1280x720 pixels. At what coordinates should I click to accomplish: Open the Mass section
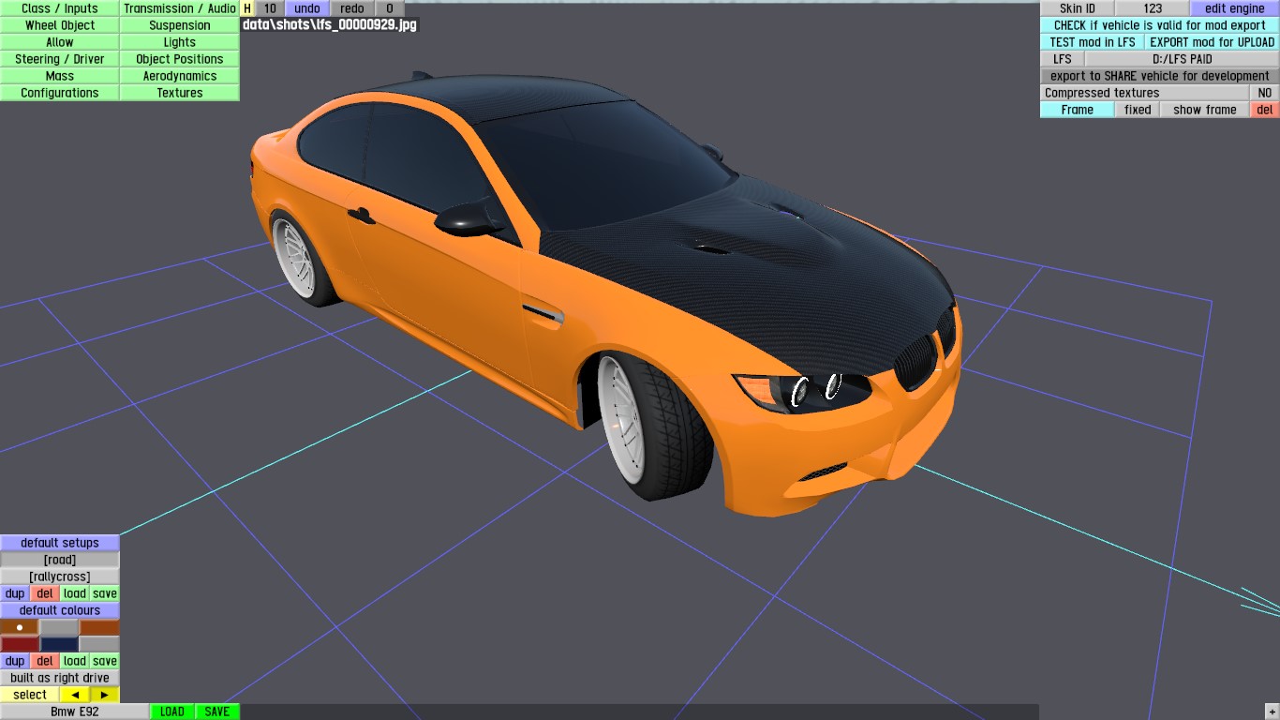tap(60, 76)
